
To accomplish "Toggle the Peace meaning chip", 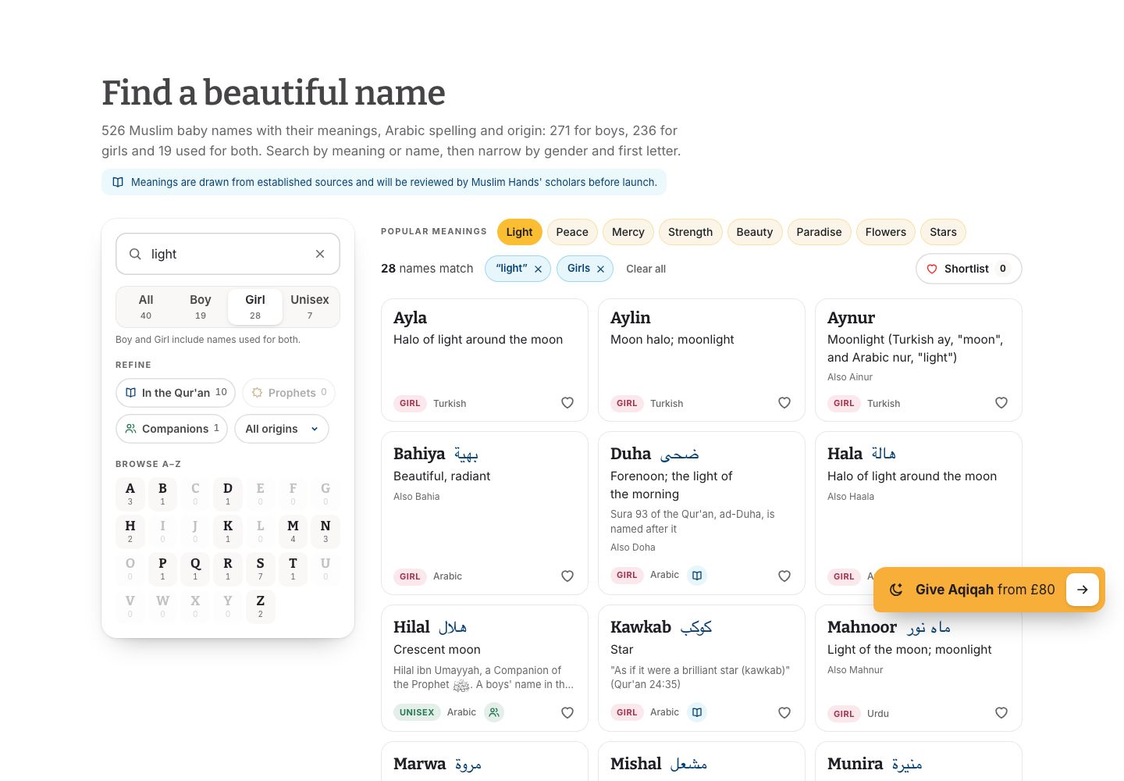I will coord(572,232).
